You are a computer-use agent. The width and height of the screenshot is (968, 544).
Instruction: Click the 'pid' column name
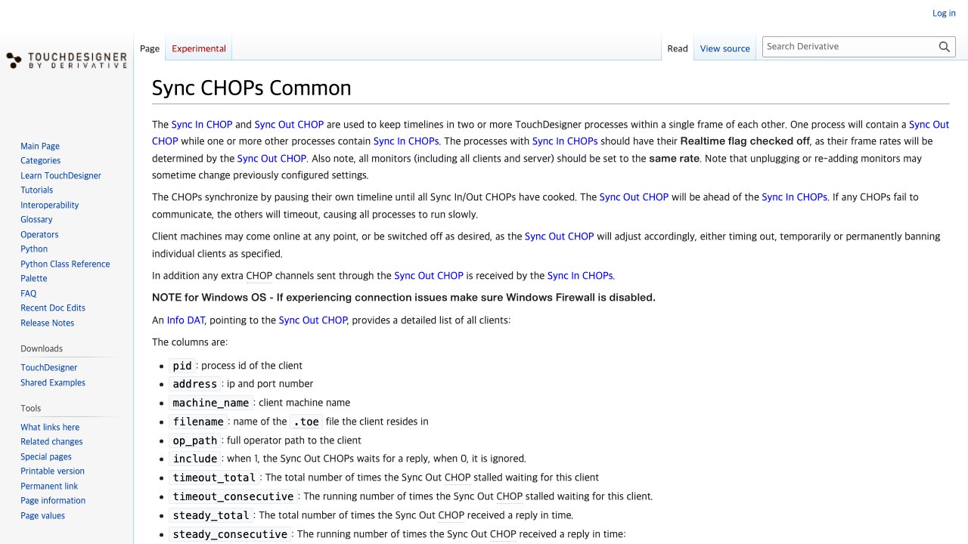(182, 366)
